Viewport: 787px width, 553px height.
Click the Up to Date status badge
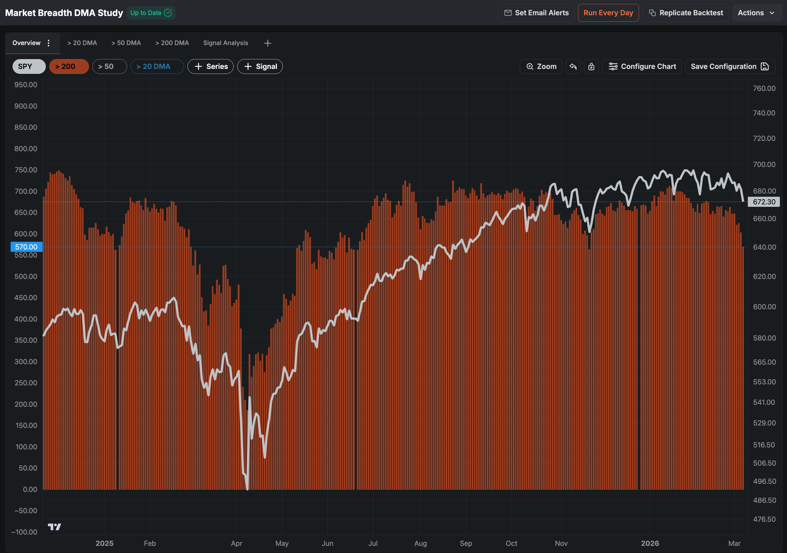[151, 13]
